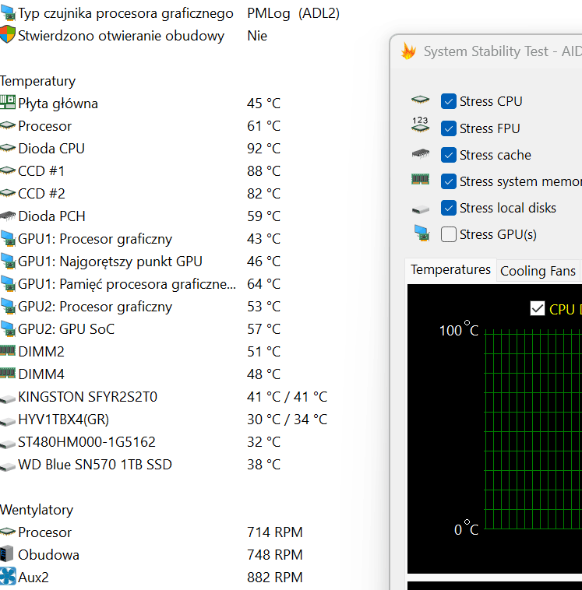Select the Dioda CPU temperature row
The width and height of the screenshot is (582, 590).
pyautogui.click(x=51, y=148)
